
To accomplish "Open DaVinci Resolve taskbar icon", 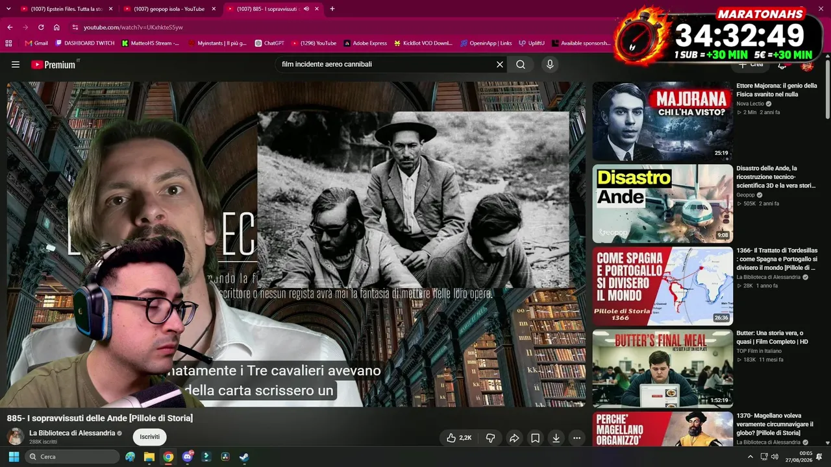I will pos(225,457).
